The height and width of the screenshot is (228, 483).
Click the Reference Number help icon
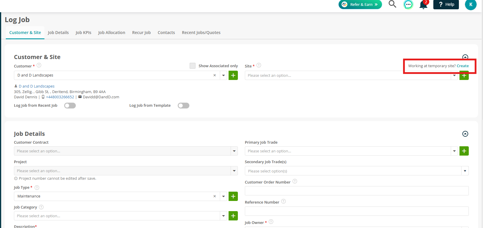tap(283, 202)
